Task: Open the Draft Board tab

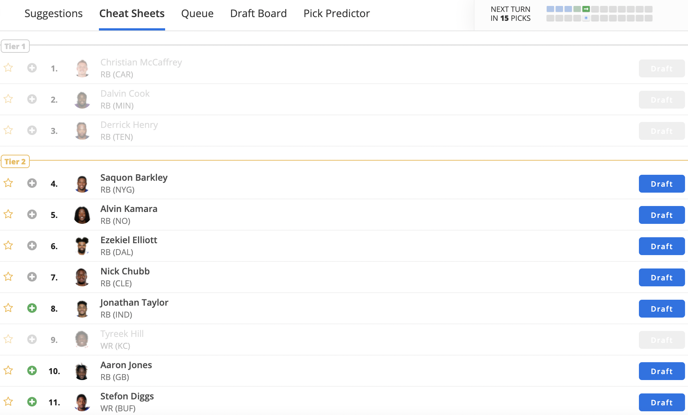Action: point(258,13)
